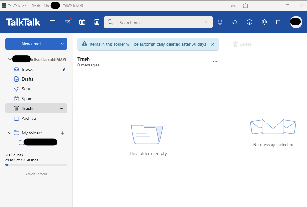Open the Mail app icon
Screen dimensions: 307x207
[x=67, y=22]
